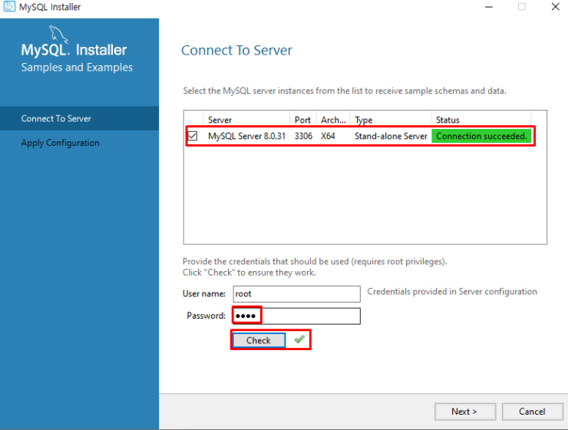Toggle the MySQL Server 8.0.31 checkbox
The height and width of the screenshot is (430, 568).
tap(193, 136)
